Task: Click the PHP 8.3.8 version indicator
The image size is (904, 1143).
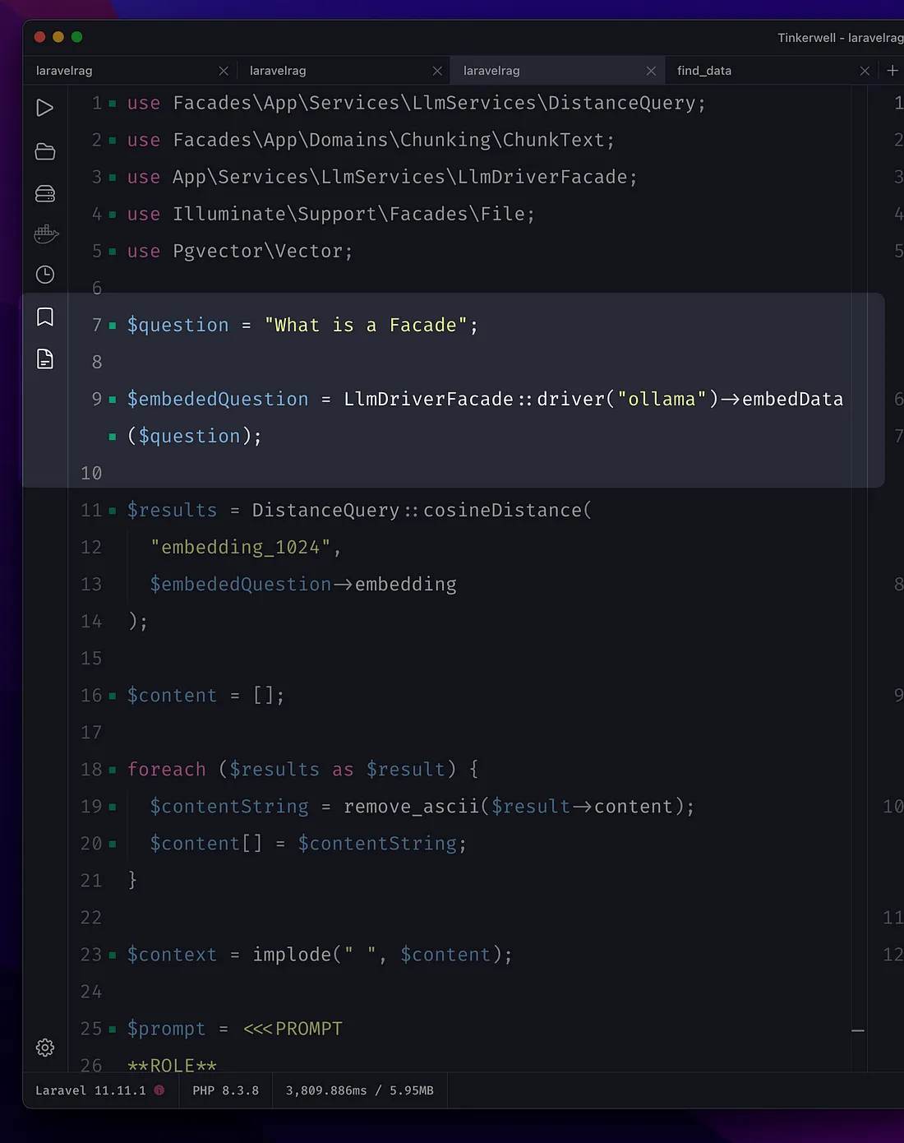Action: (x=225, y=1090)
